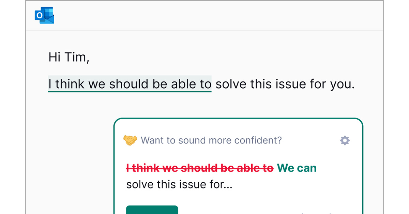Click the word "solve" in email body
This screenshot has height=214, width=409.
point(231,84)
